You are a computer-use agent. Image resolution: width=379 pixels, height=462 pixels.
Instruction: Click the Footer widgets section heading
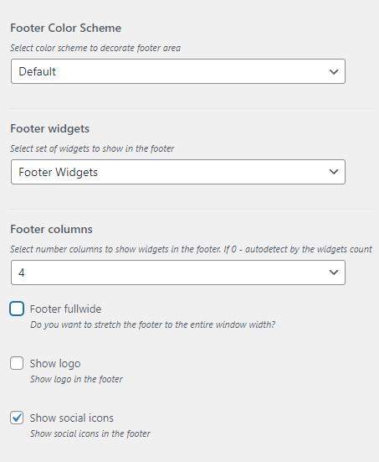coord(50,129)
